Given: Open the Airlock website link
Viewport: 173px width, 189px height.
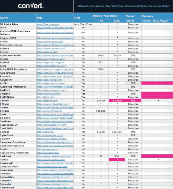Looking at the screenshot, I should click(50, 42).
